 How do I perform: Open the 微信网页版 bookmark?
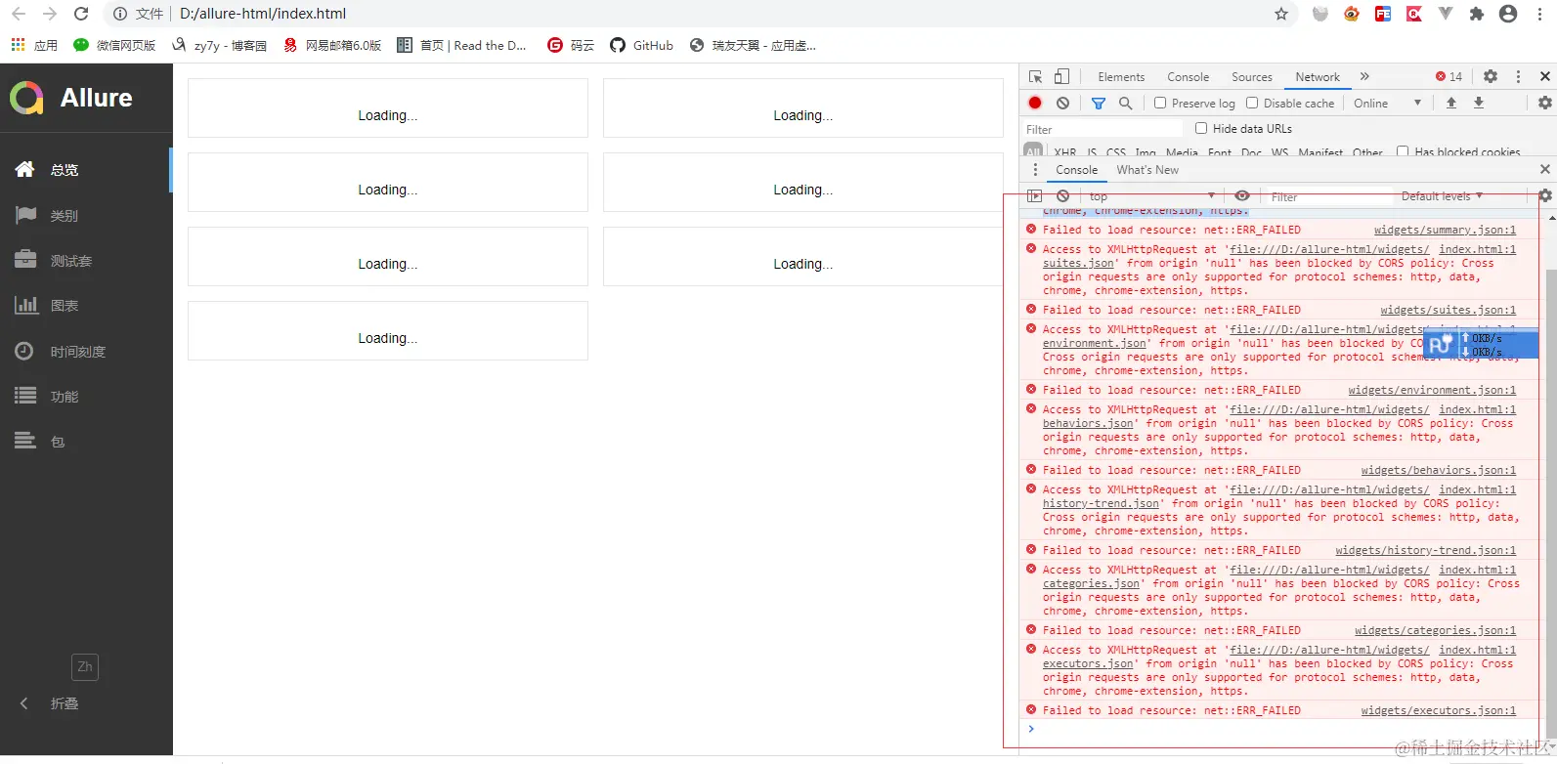[114, 45]
